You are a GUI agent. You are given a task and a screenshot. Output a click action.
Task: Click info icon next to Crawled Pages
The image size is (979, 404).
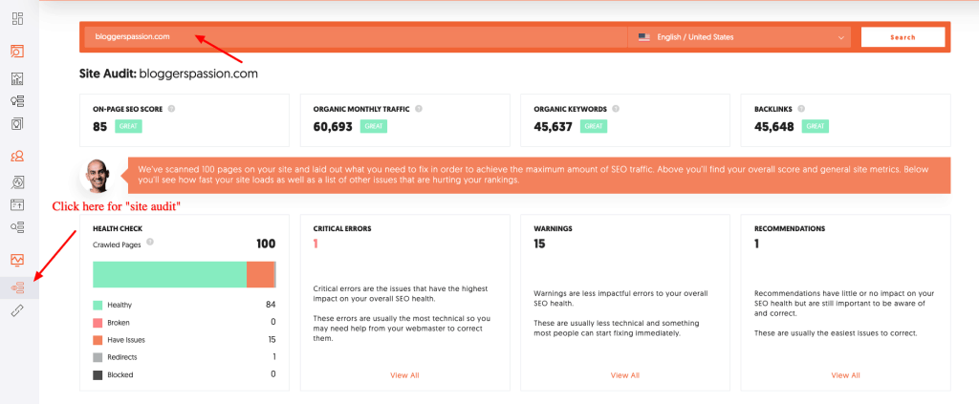150,243
